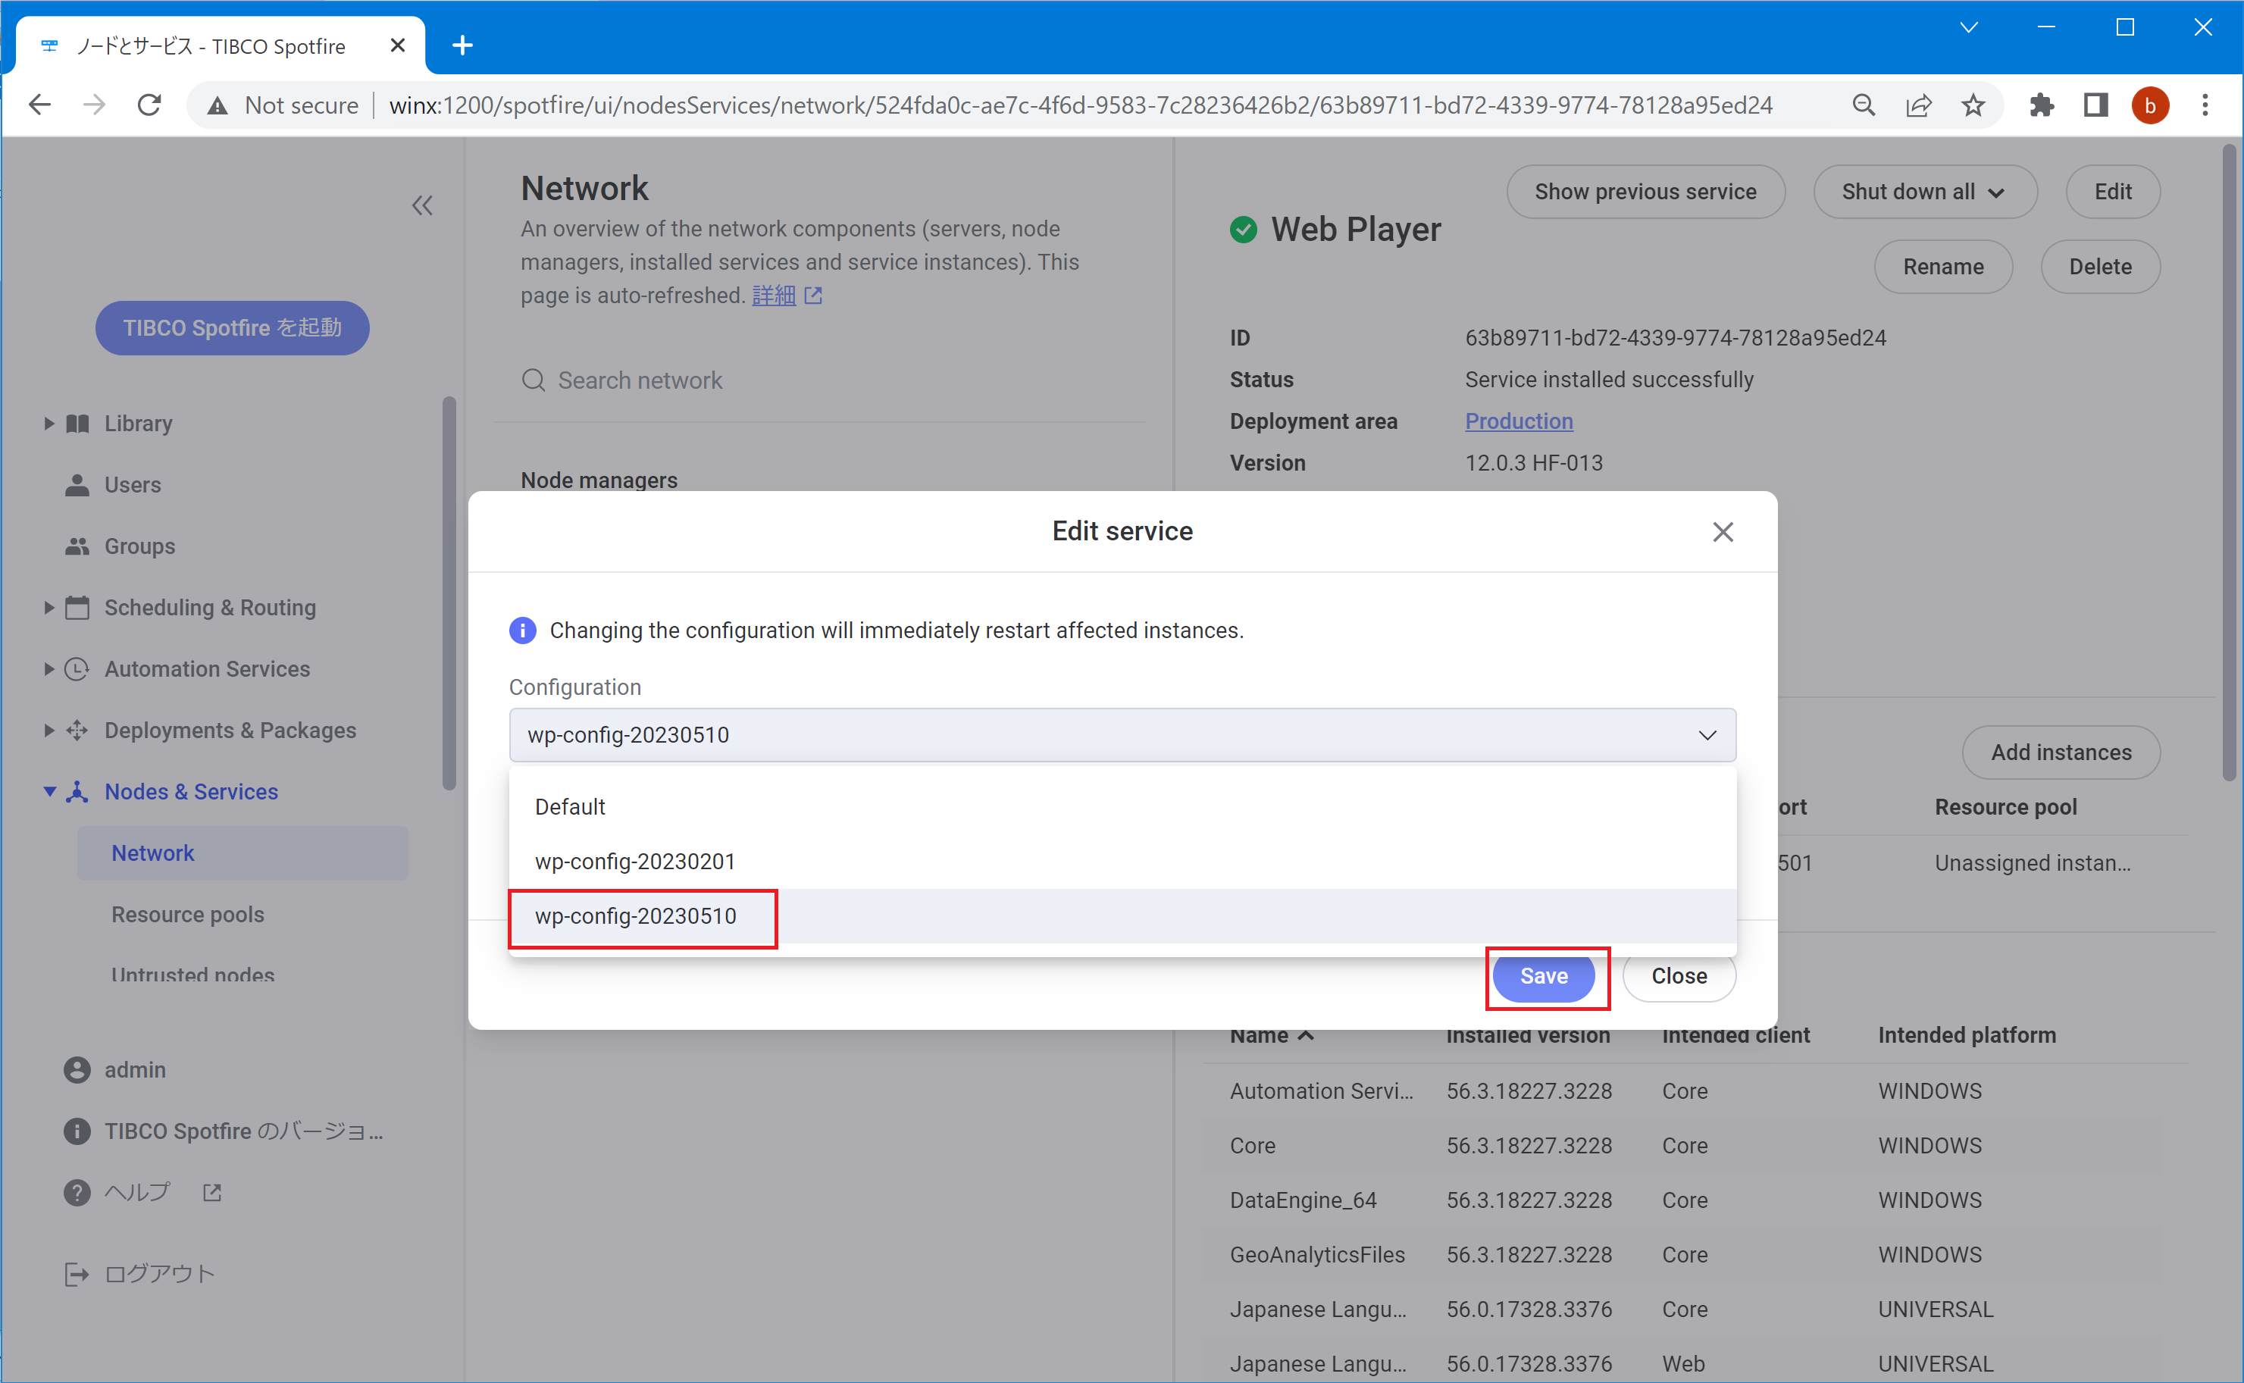The image size is (2244, 1383).
Task: Open the profile avatar 'b'
Action: (2150, 105)
